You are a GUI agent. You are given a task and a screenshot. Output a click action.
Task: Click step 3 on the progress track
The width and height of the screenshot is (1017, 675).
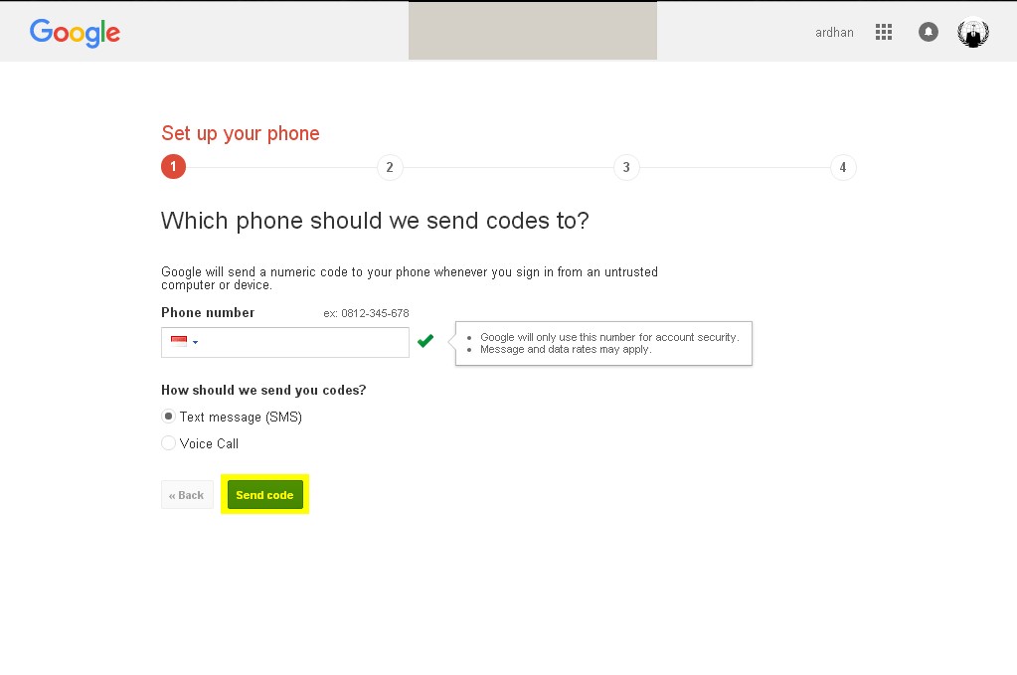[625, 166]
